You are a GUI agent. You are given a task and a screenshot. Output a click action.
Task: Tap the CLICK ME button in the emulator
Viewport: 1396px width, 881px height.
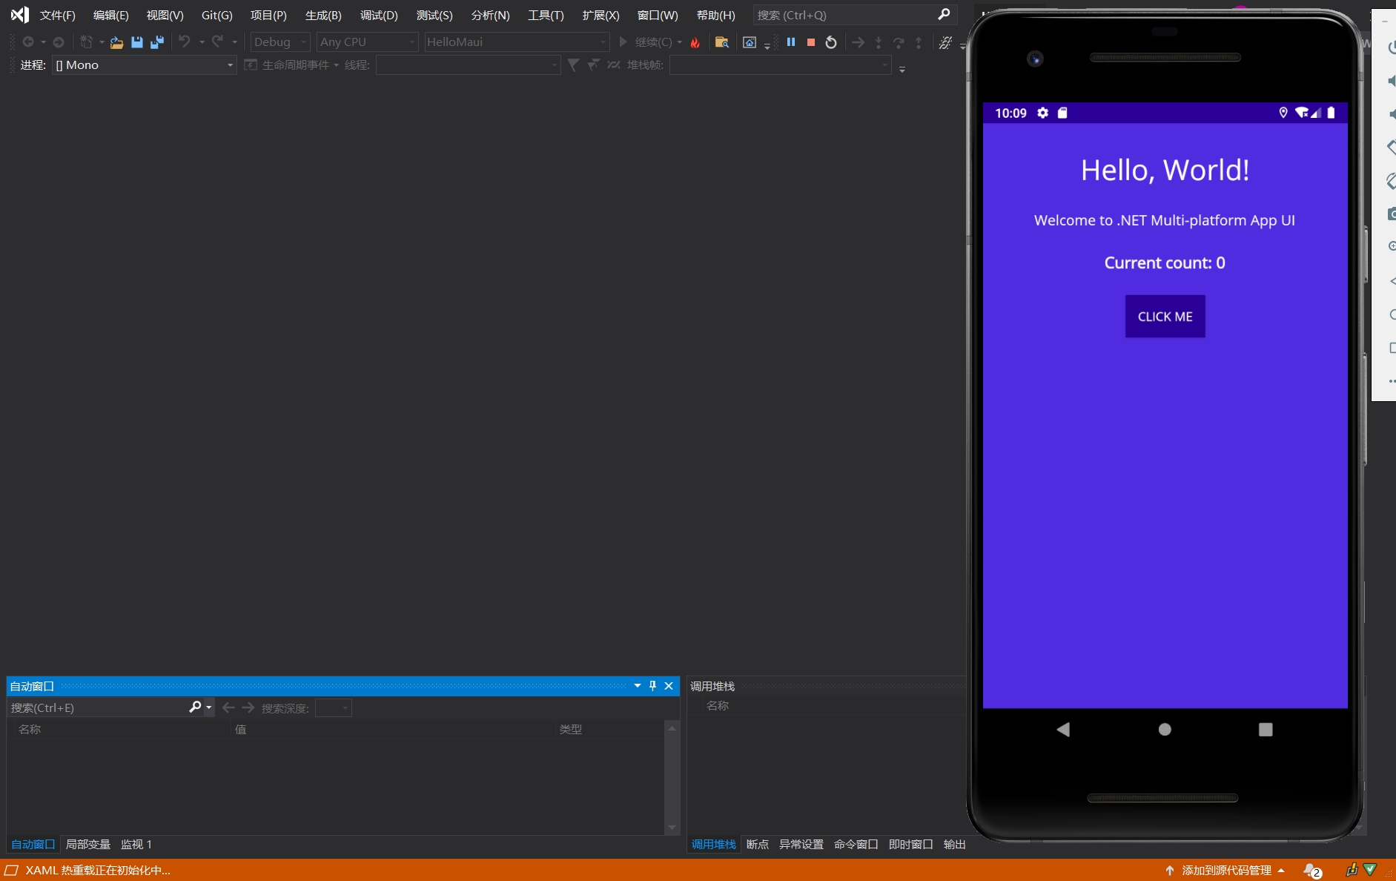pos(1165,317)
